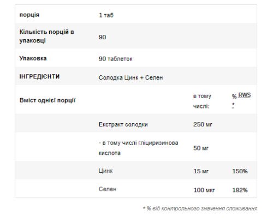
Task: Select the 'Цинк' ingredient row
Action: 136,171
